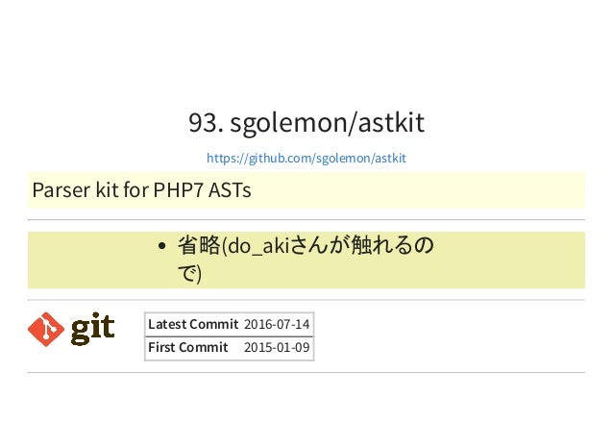Open the github.com/sgolemon/astkit link
613x447 pixels.
click(x=306, y=158)
